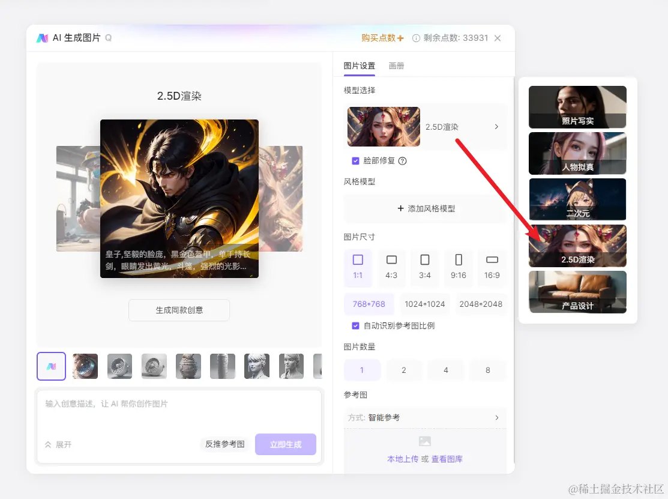Select the eye close-up thumbnail

(x=85, y=366)
